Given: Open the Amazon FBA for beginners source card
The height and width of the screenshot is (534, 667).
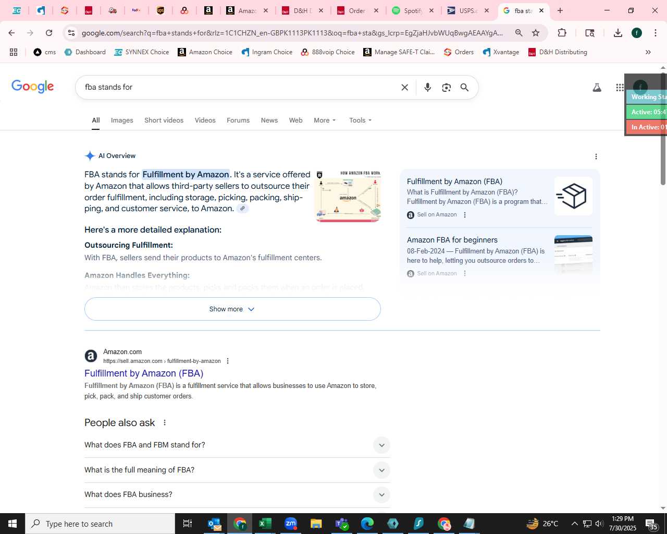Looking at the screenshot, I should (x=499, y=256).
